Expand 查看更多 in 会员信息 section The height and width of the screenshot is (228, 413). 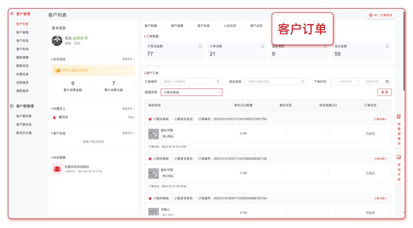128,59
